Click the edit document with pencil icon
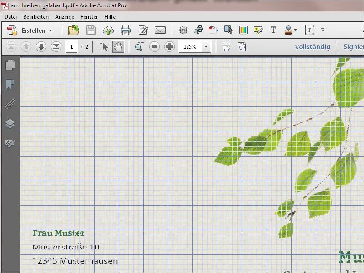 [x=143, y=30]
